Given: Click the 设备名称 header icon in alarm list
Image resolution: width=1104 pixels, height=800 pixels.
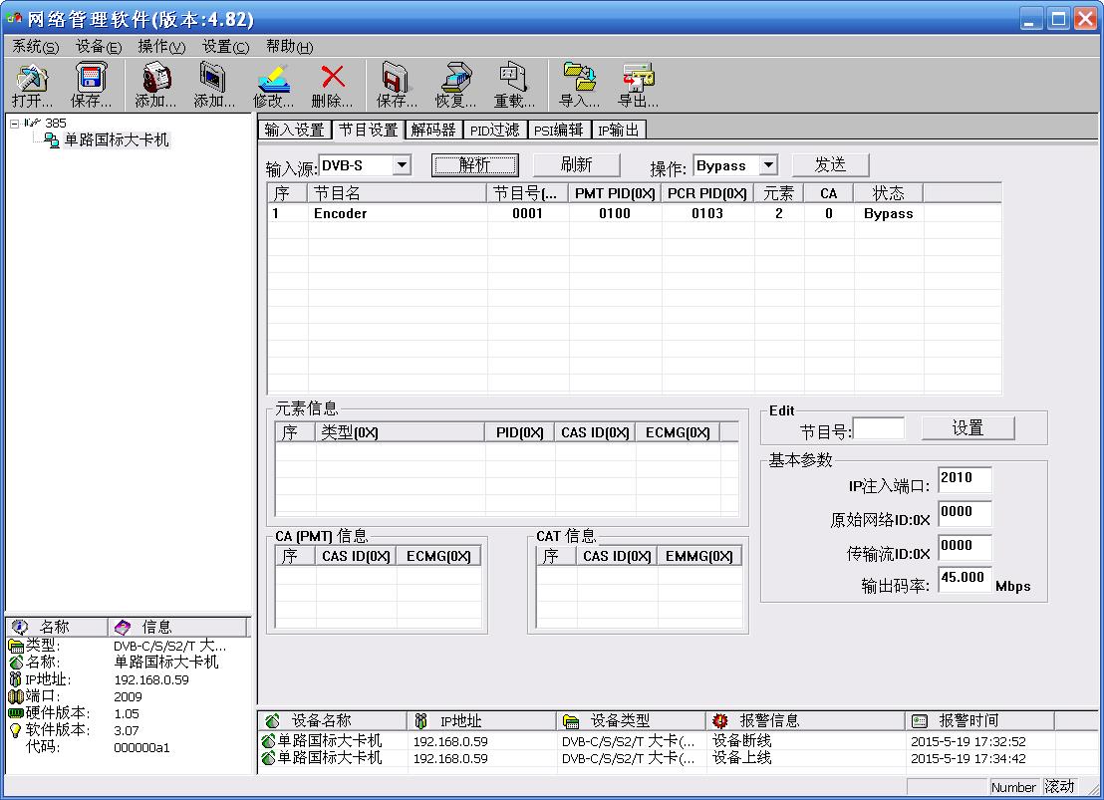Looking at the screenshot, I should pyautogui.click(x=272, y=720).
